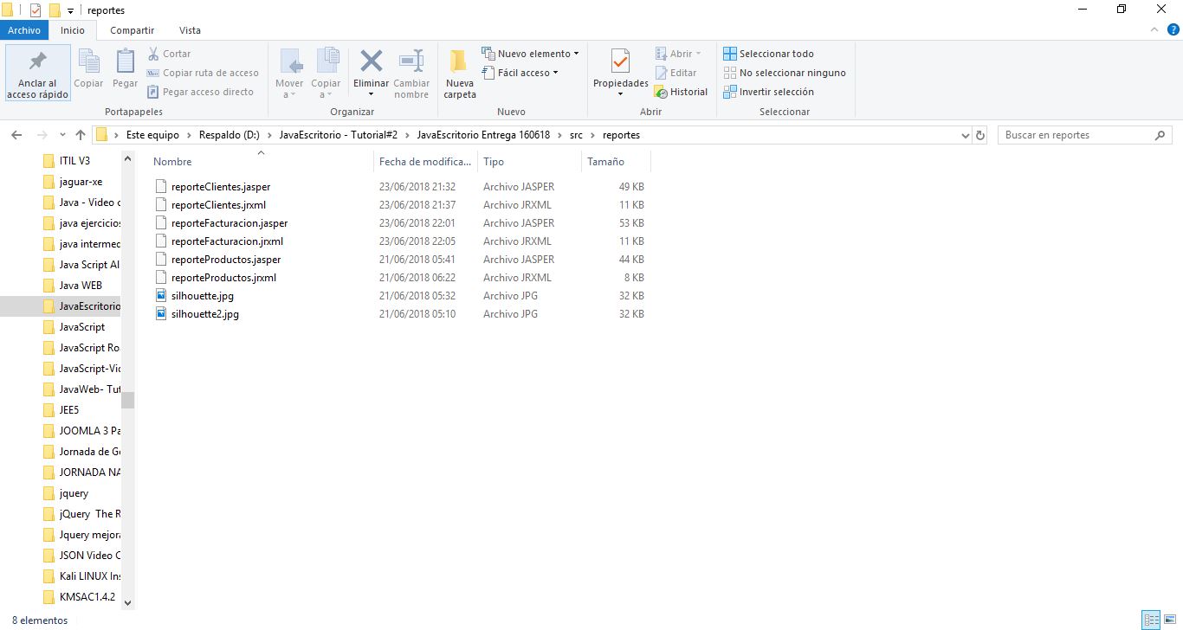Click sidebar scrollbar up arrow

pyautogui.click(x=127, y=158)
